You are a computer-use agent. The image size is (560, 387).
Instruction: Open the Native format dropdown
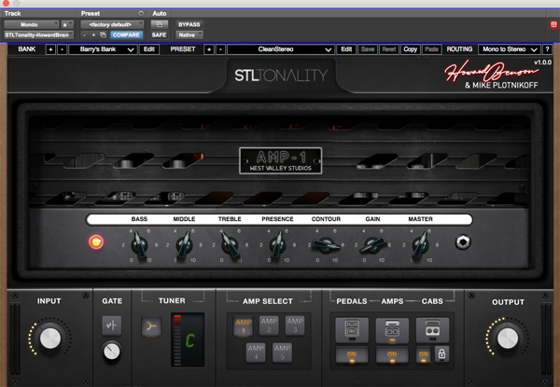pos(189,35)
